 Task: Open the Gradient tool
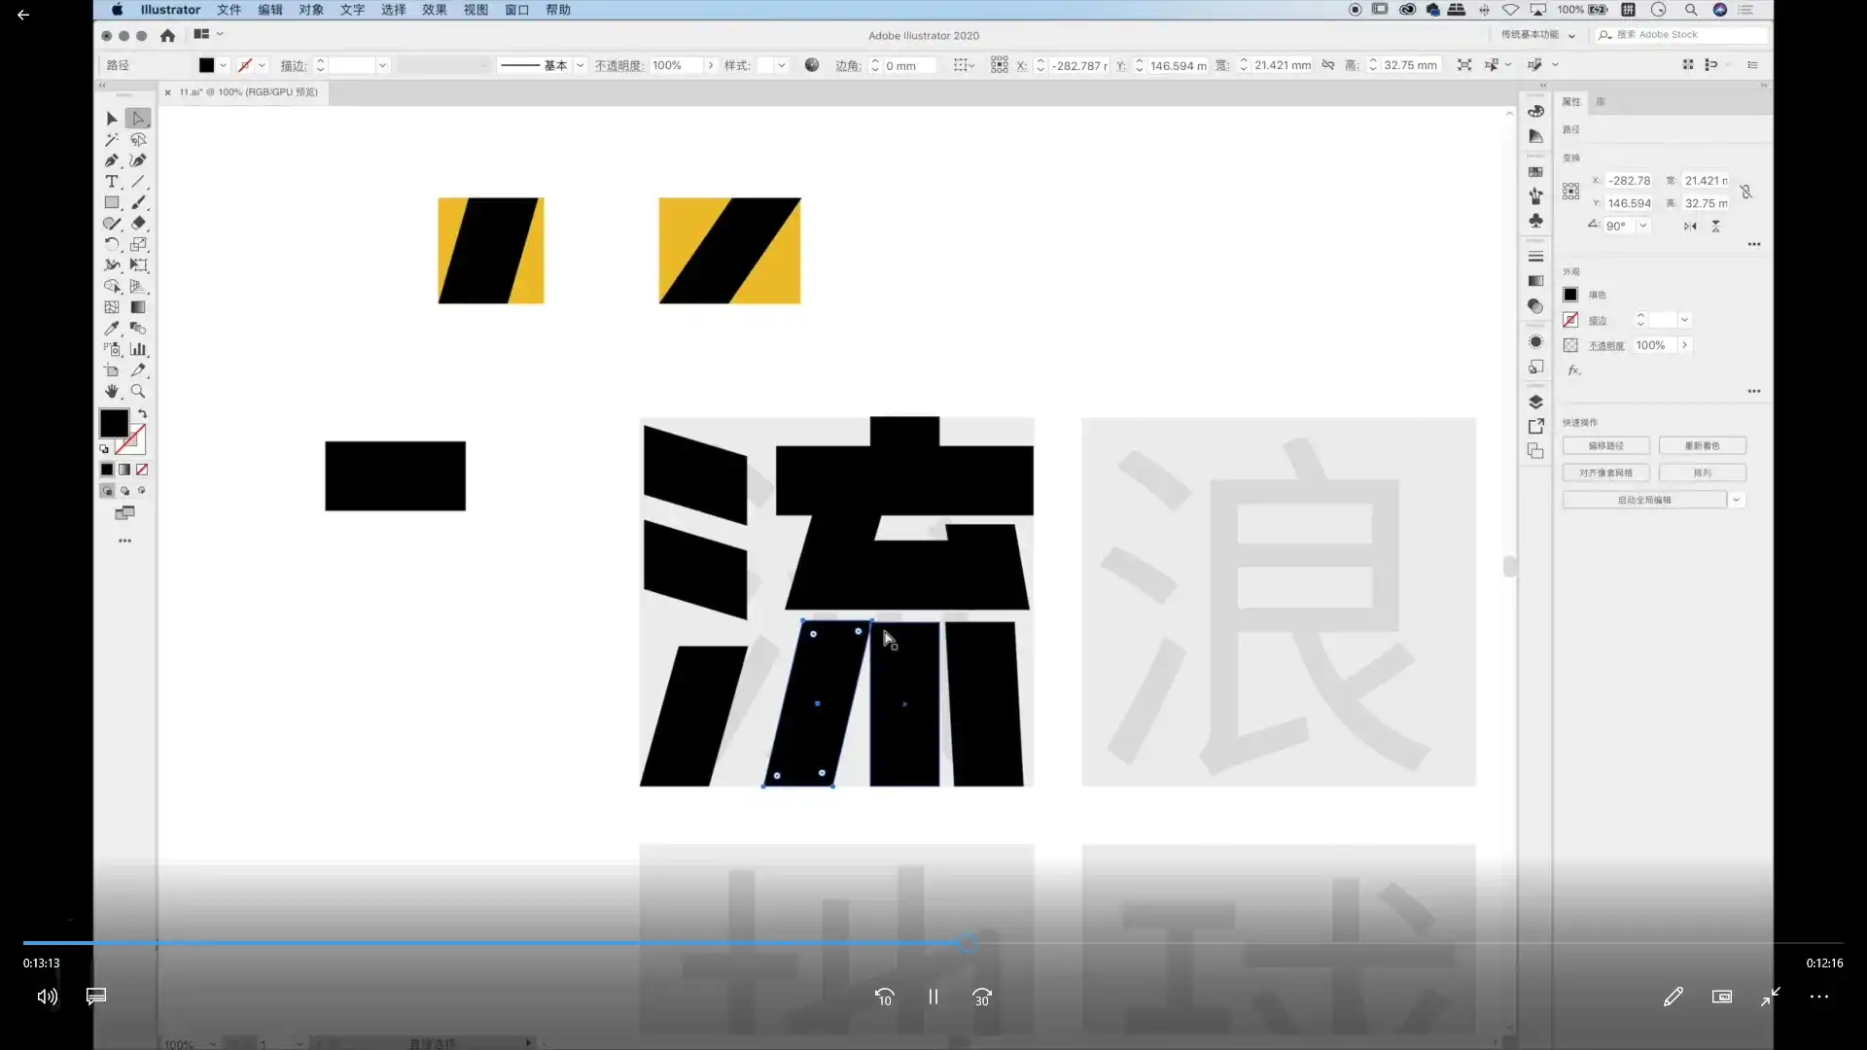pyautogui.click(x=137, y=307)
